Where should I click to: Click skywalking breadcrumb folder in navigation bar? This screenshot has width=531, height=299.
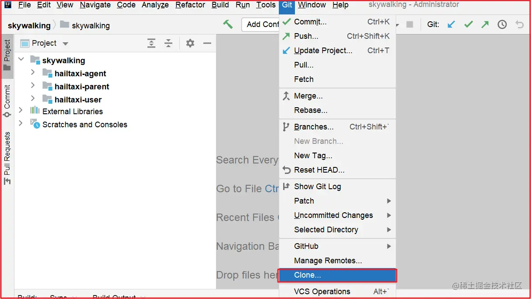tap(85, 25)
